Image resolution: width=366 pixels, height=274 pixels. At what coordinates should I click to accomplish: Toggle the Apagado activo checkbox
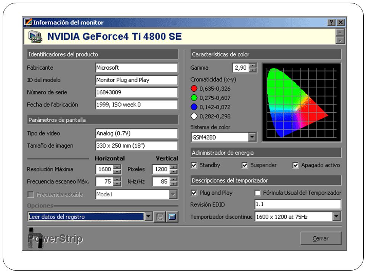click(295, 165)
